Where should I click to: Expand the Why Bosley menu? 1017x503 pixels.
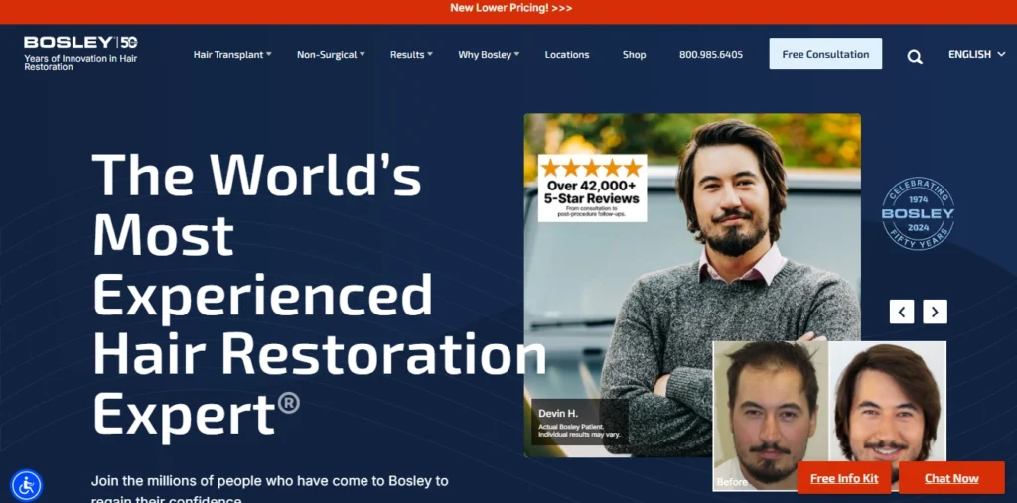[x=489, y=55]
